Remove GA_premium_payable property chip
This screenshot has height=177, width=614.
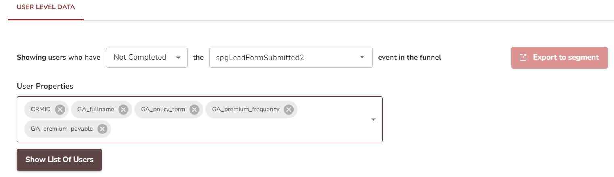[x=102, y=129]
